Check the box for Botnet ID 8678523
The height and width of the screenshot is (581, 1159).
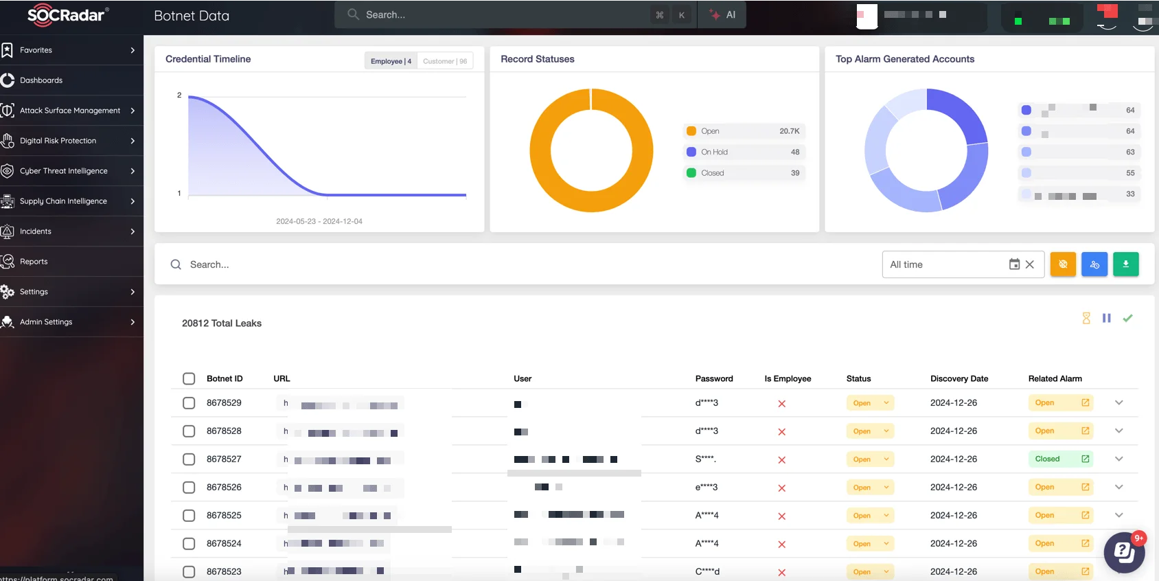click(189, 572)
